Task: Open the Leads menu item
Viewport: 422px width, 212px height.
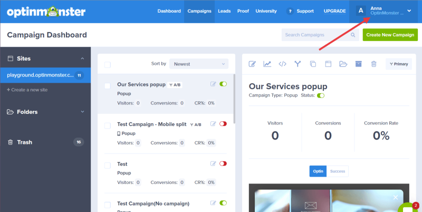Action: [x=224, y=11]
